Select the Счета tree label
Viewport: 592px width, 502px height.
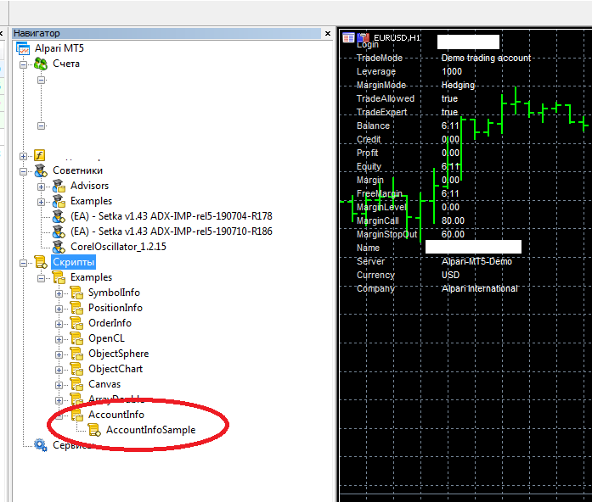click(66, 64)
